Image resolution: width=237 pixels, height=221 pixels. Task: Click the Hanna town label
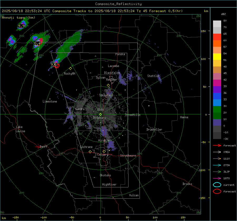[184, 117]
